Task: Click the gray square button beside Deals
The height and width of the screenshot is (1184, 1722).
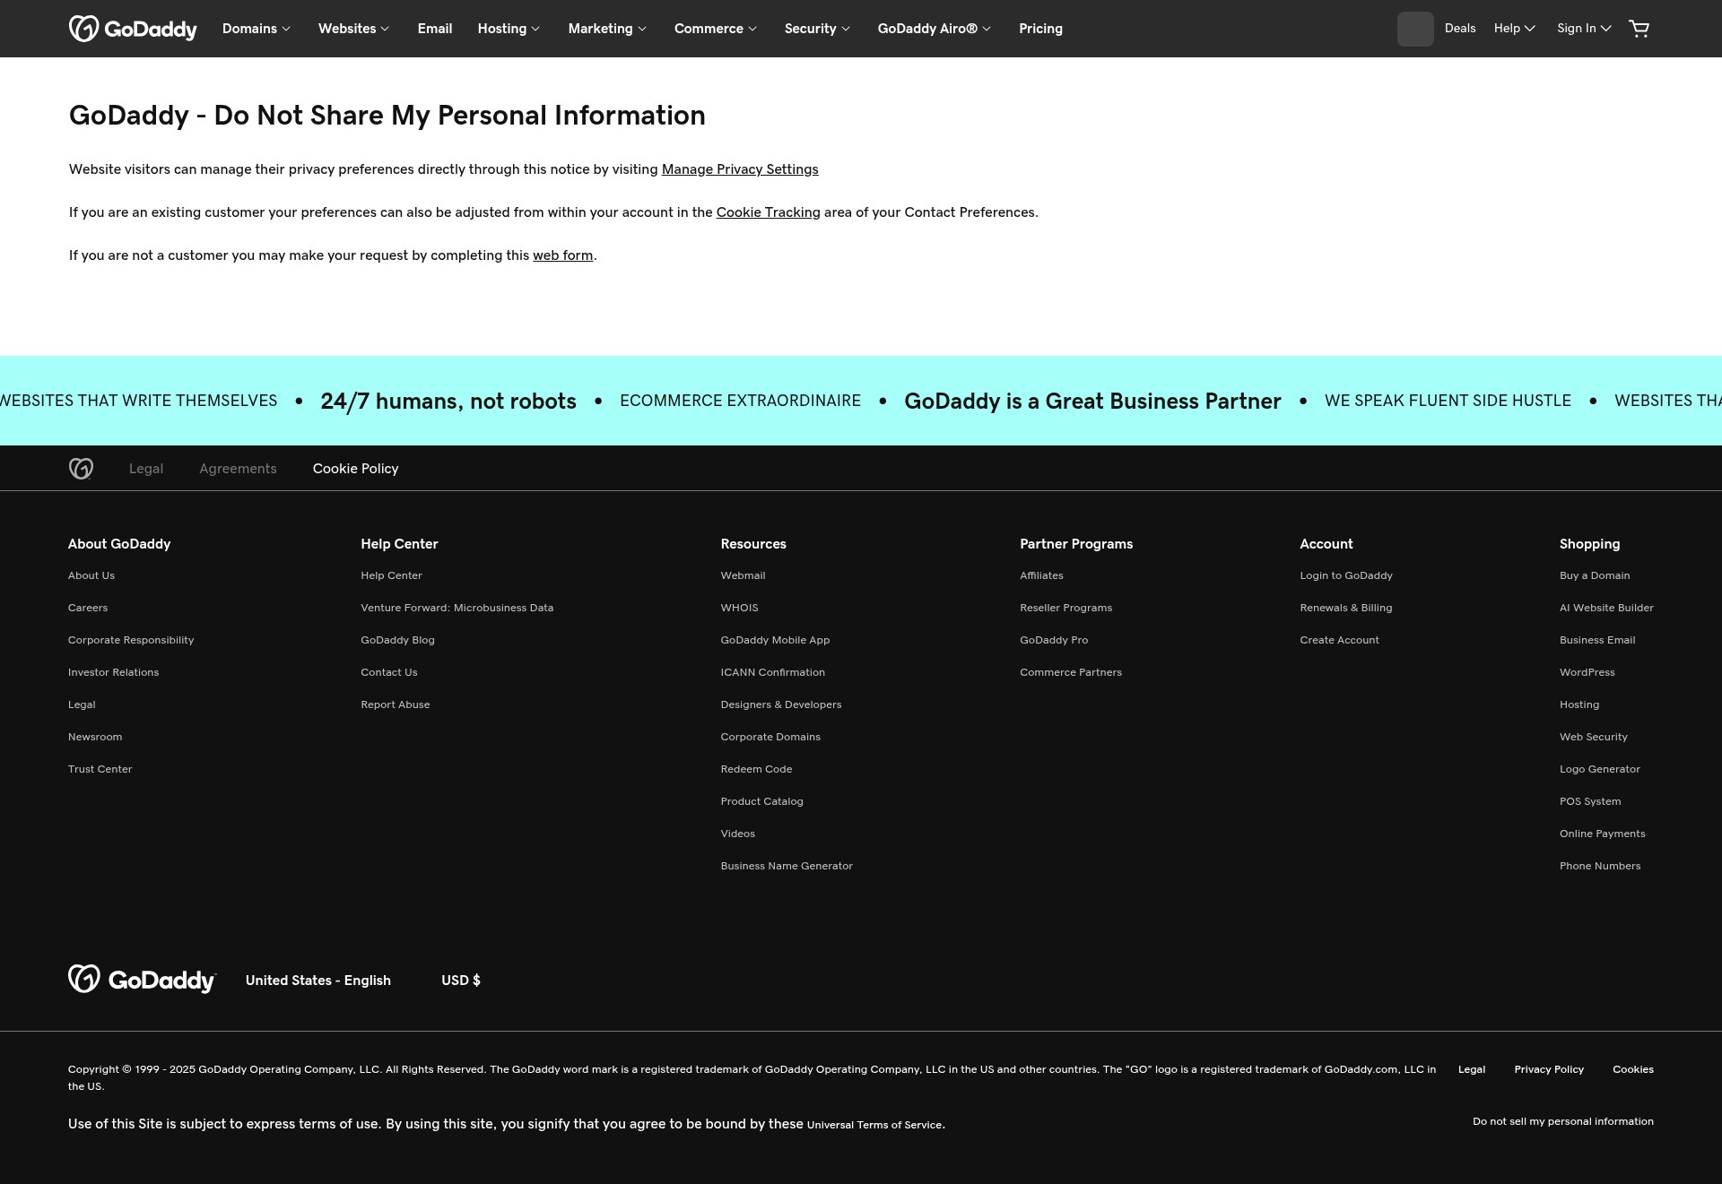Action: point(1415,29)
